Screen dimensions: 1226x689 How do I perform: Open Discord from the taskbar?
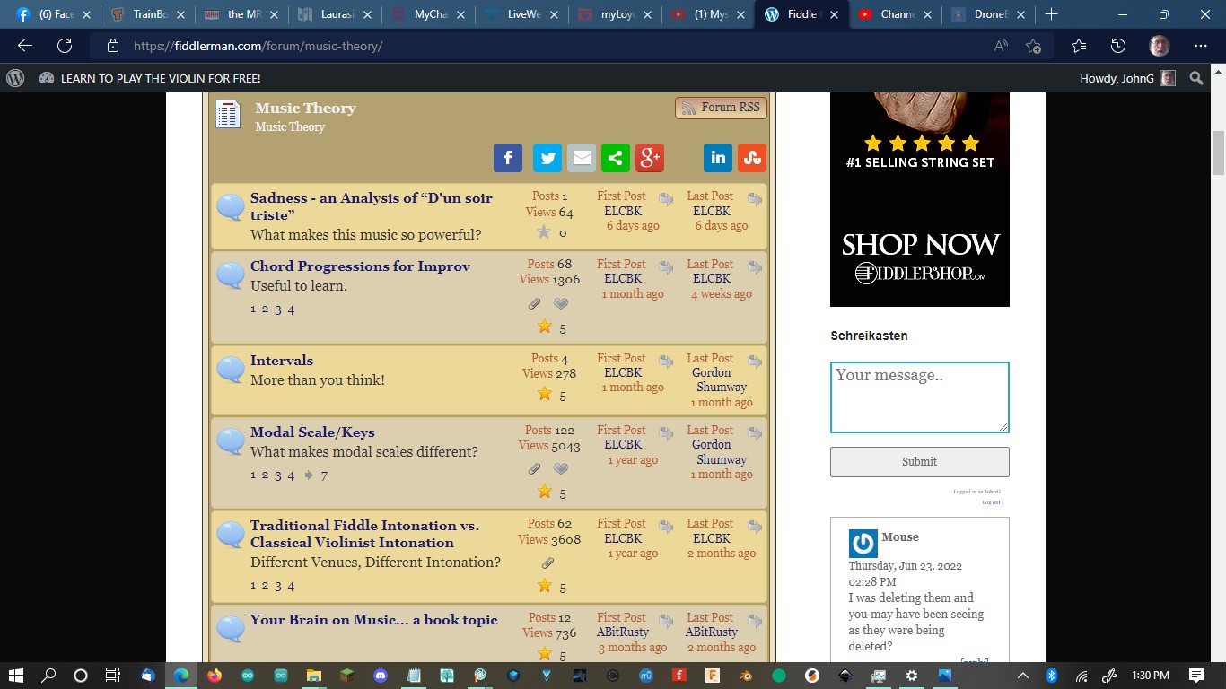click(x=380, y=676)
